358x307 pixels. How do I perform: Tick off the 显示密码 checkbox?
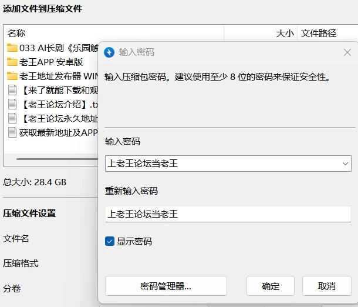click(110, 241)
